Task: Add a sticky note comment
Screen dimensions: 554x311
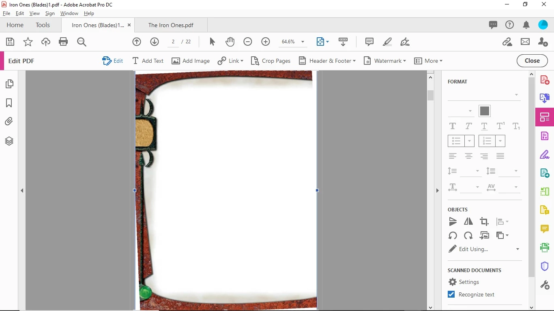Action: point(369,42)
